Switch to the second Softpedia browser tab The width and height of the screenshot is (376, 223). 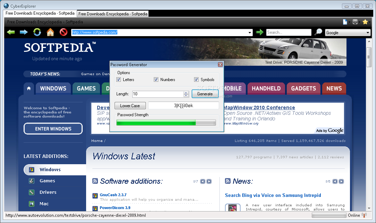click(x=113, y=14)
